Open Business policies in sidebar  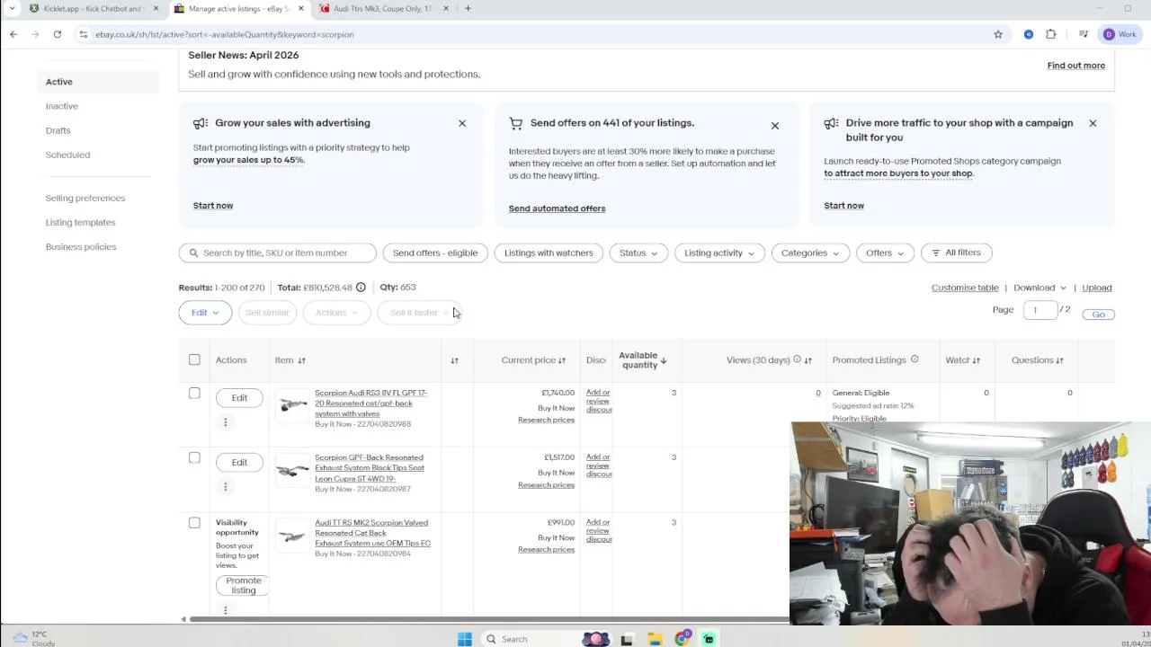[x=81, y=246]
